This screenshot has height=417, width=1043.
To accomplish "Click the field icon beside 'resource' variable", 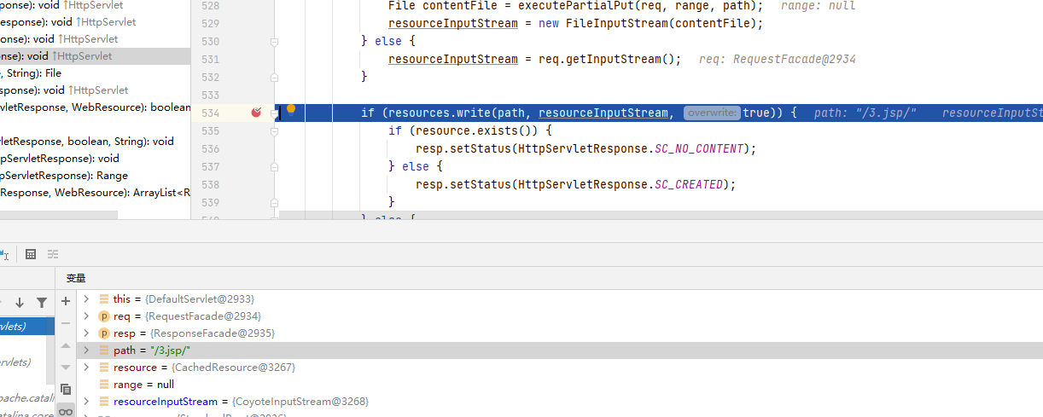I will 104,368.
